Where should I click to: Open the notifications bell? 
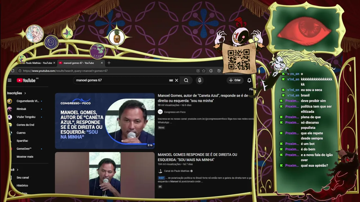(x=249, y=80)
